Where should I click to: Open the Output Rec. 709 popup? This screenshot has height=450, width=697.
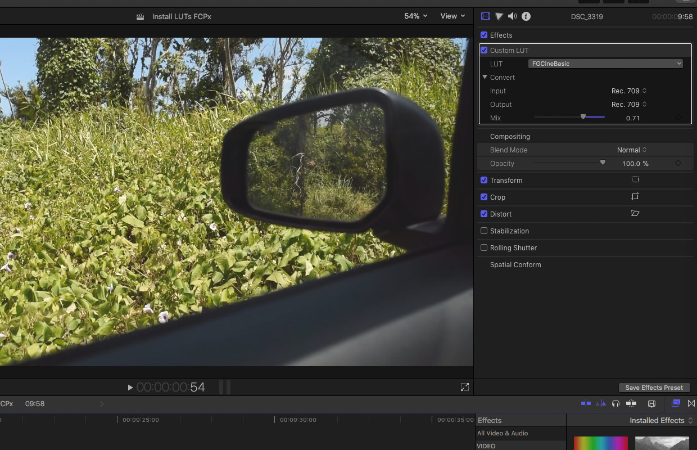tap(629, 104)
